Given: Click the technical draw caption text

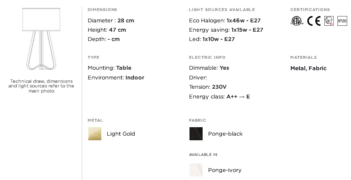Looking at the screenshot, I should pyautogui.click(x=41, y=86).
